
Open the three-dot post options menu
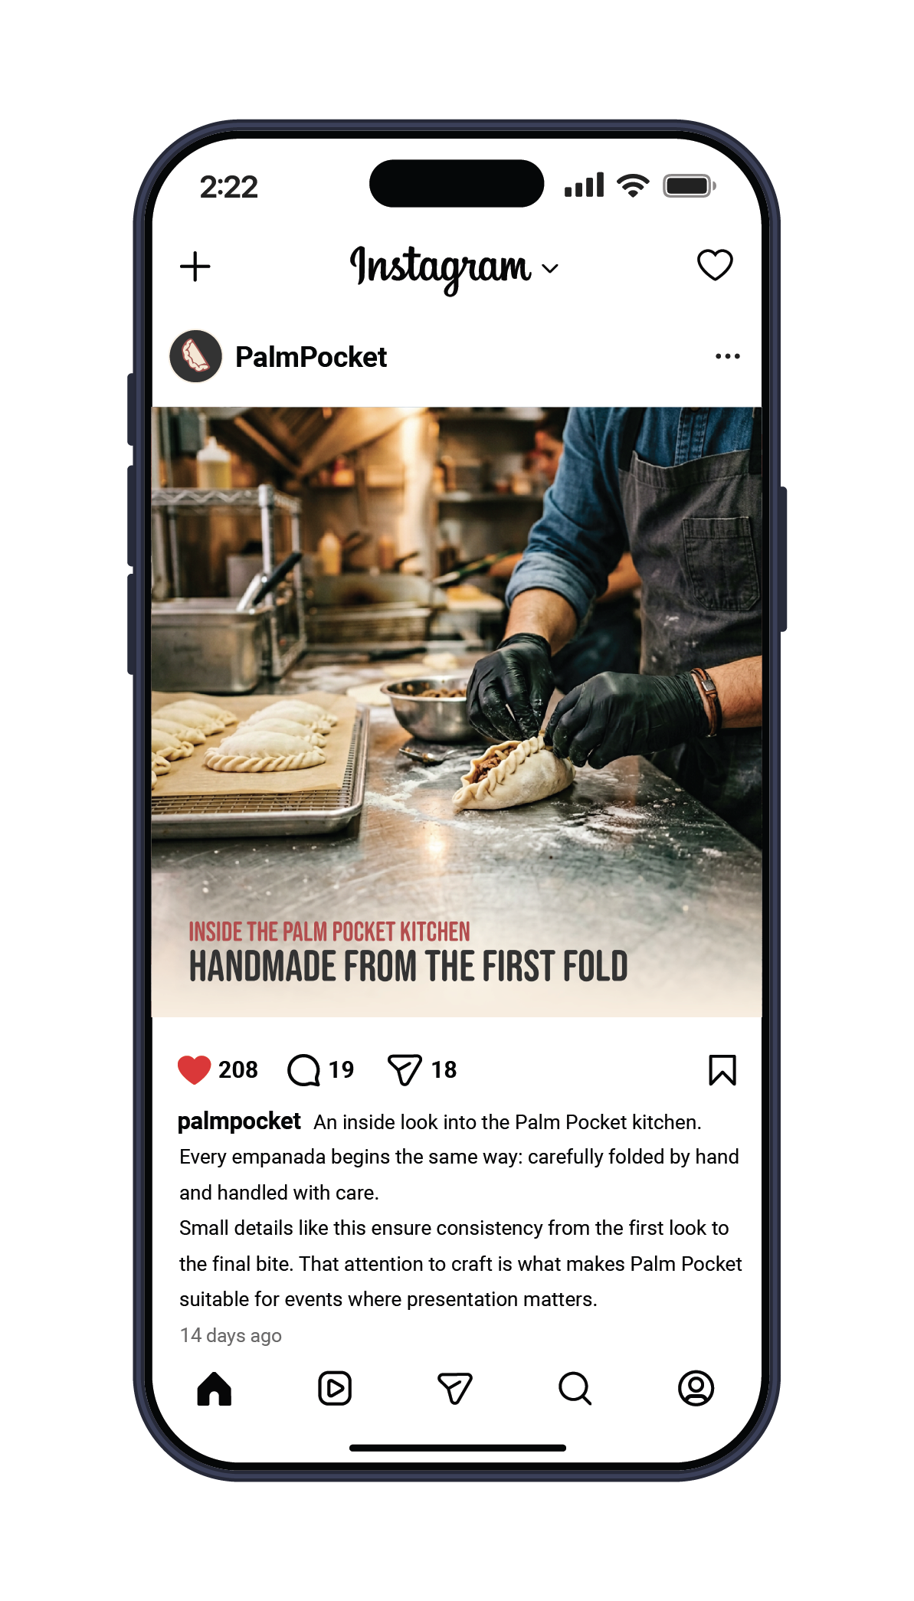pos(727,356)
